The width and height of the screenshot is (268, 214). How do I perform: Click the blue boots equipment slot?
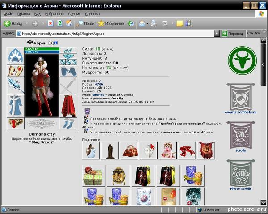coord(68,124)
